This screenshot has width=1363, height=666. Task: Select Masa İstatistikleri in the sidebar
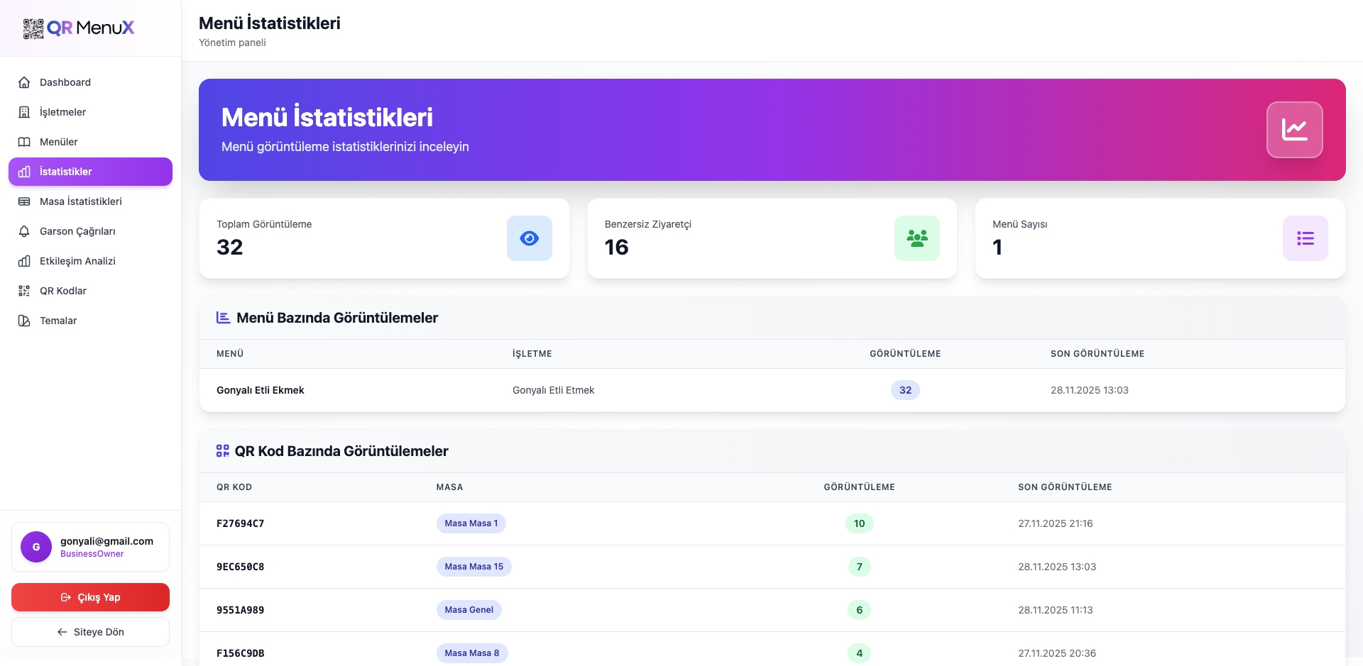coord(81,201)
